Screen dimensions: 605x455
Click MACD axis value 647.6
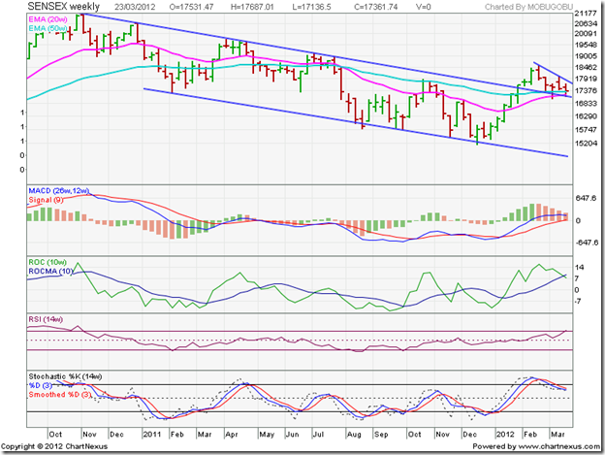pos(586,198)
